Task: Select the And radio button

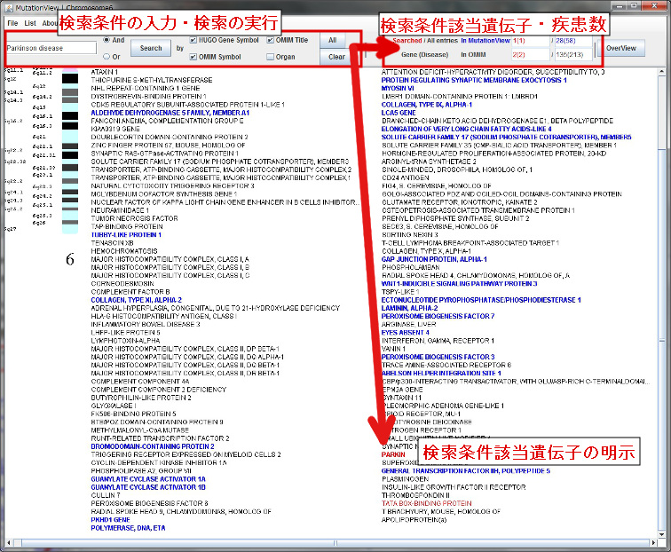Action: [107, 40]
